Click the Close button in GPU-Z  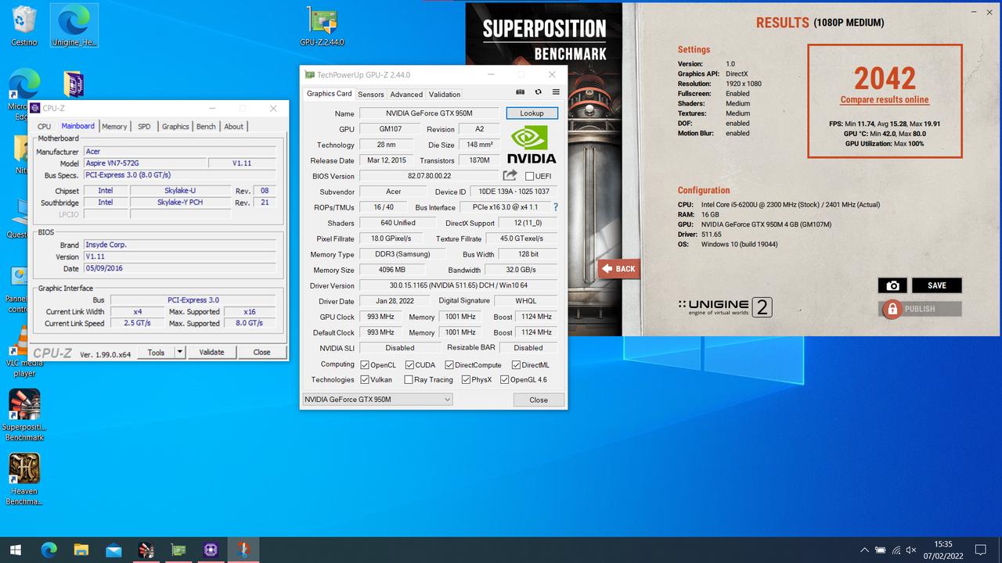pyautogui.click(x=539, y=400)
